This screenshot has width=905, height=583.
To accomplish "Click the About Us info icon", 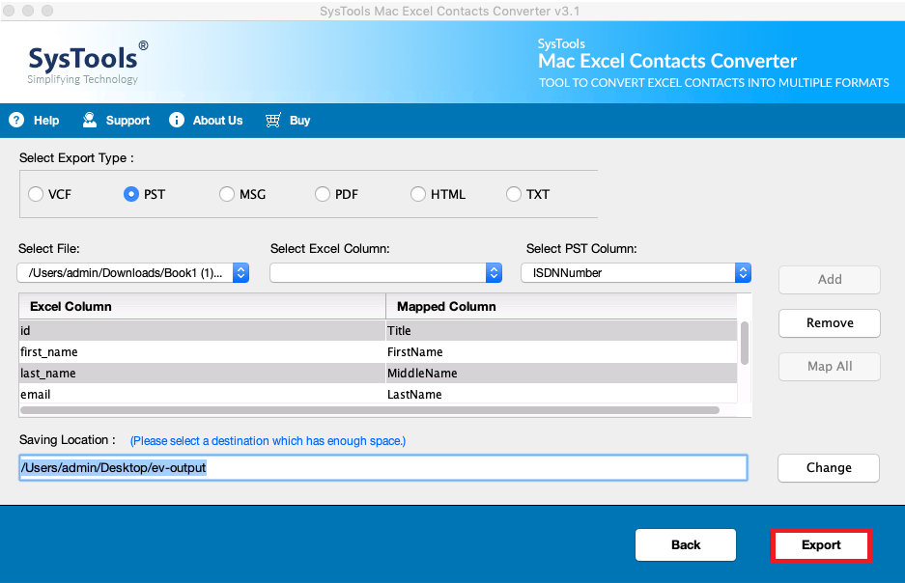I will 177,120.
